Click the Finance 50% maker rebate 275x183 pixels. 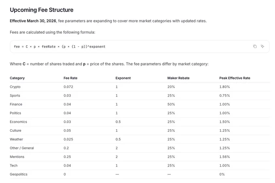pos(171,104)
